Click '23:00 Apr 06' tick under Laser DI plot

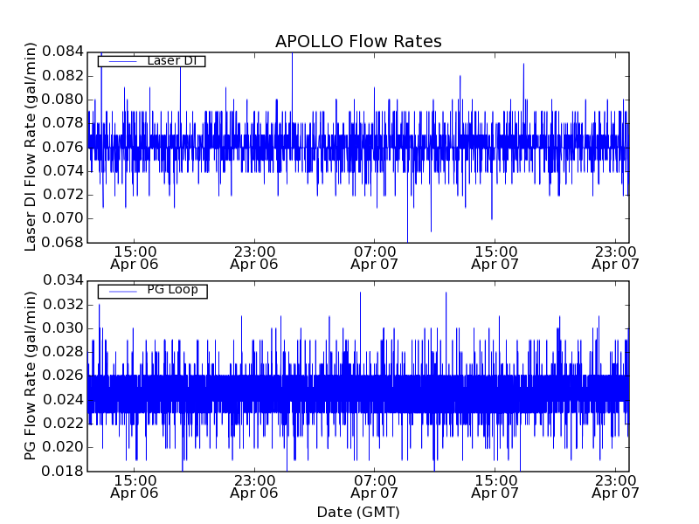pos(254,258)
